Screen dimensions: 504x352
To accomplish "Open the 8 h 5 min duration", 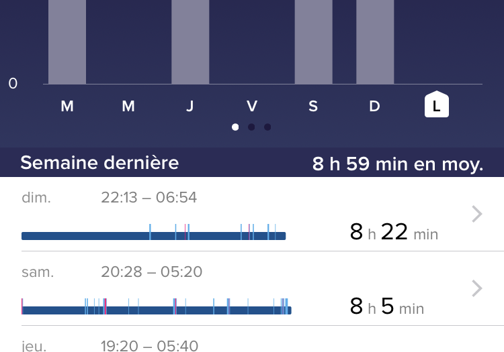I will [386, 307].
